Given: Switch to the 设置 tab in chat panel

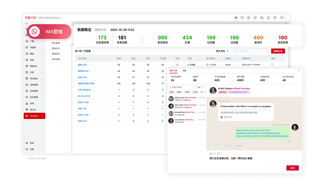Looking at the screenshot, I should pyautogui.click(x=184, y=71).
